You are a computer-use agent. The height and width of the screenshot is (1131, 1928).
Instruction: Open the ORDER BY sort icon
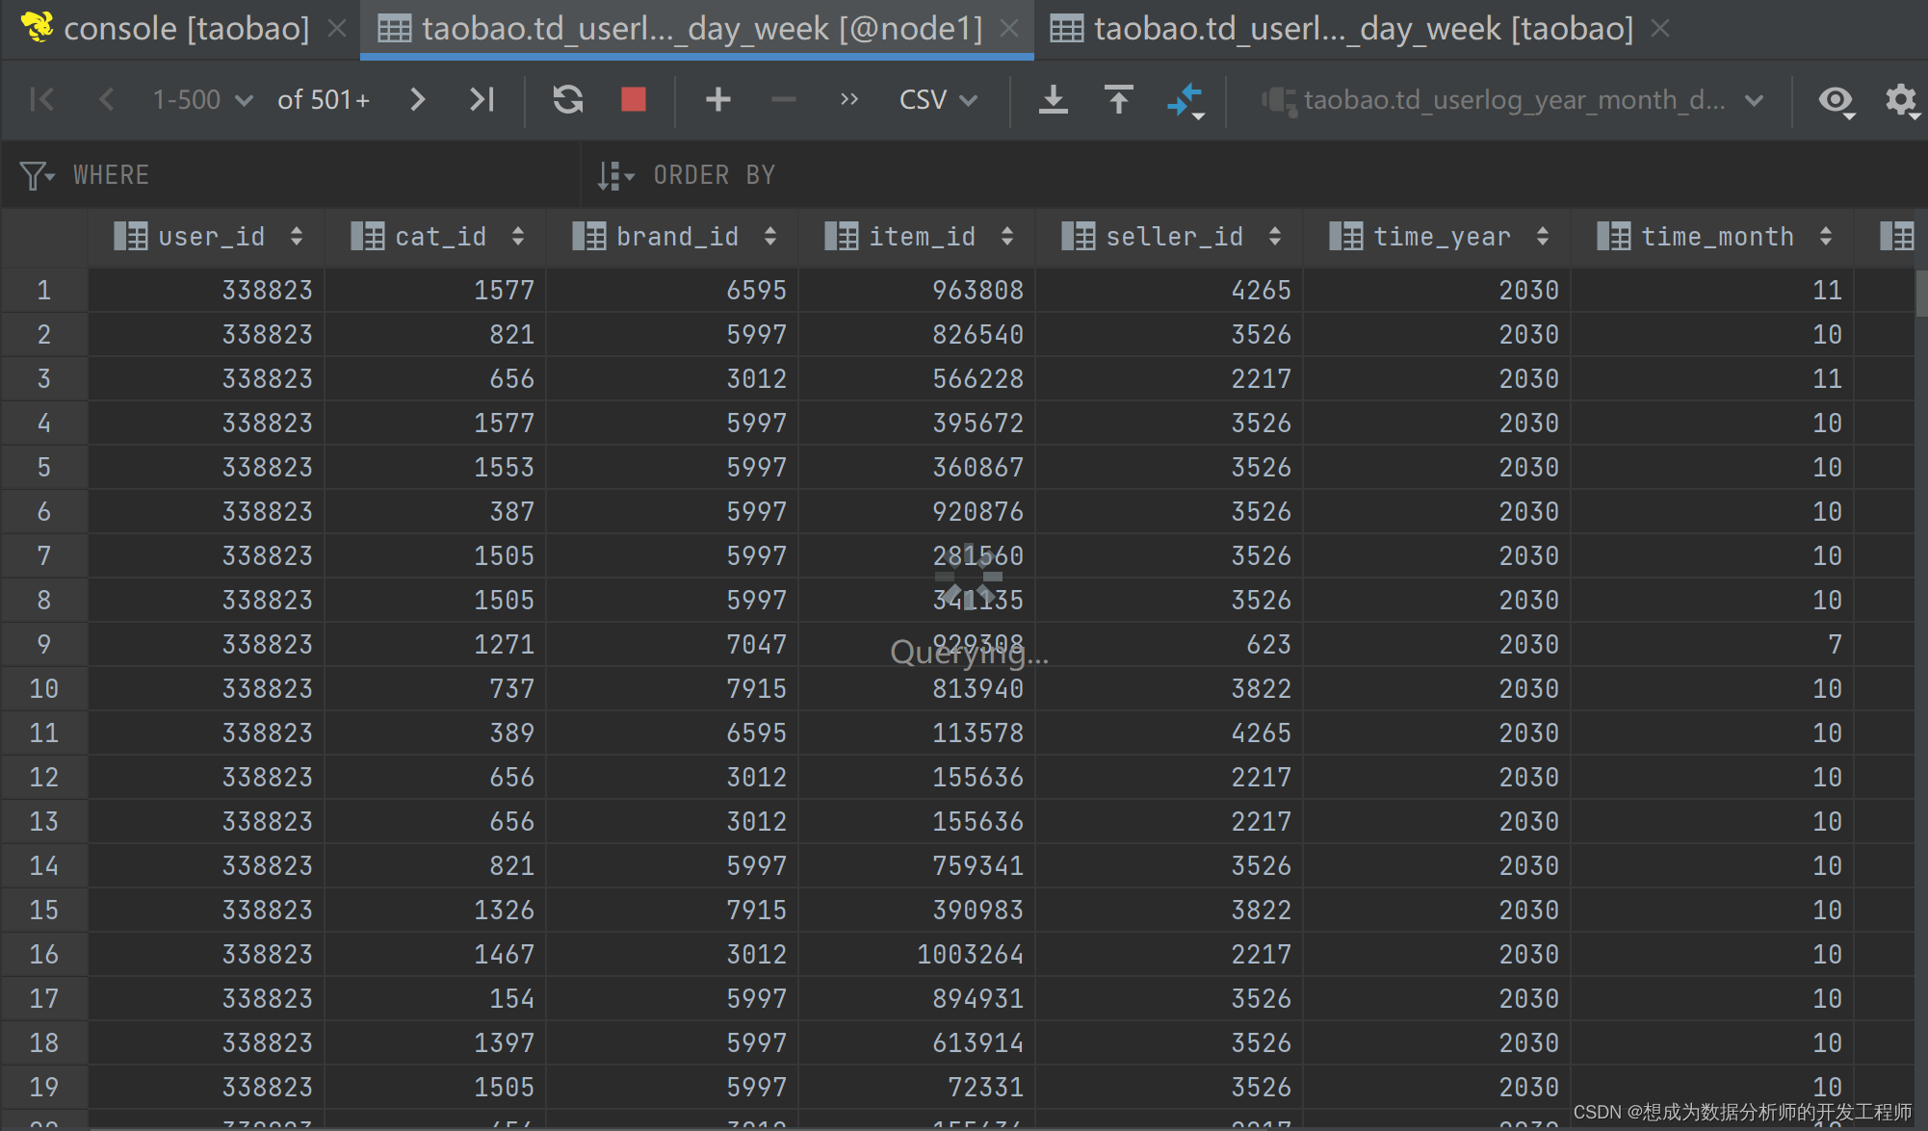(614, 175)
